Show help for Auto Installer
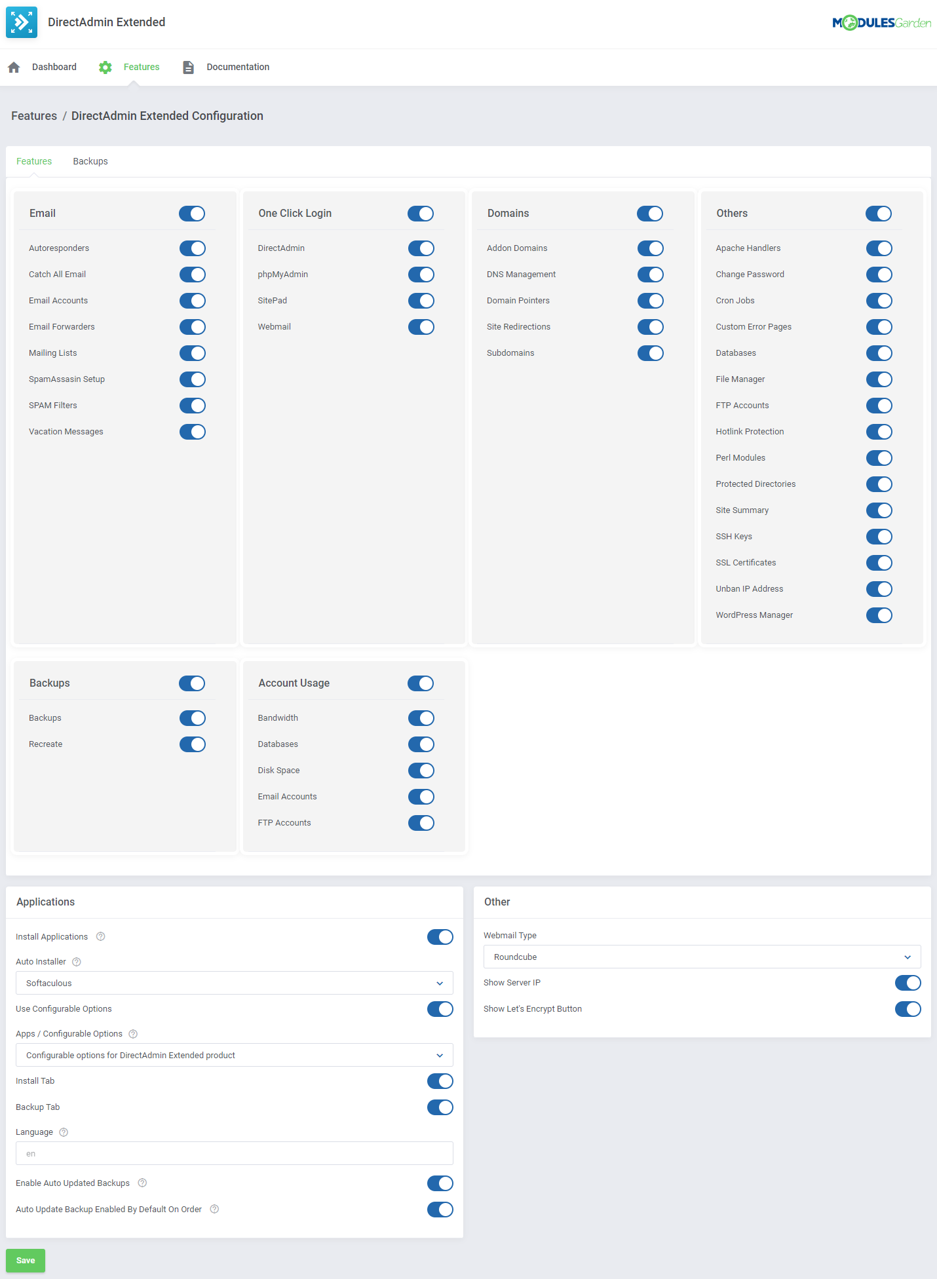Image resolution: width=937 pixels, height=1279 pixels. click(77, 962)
